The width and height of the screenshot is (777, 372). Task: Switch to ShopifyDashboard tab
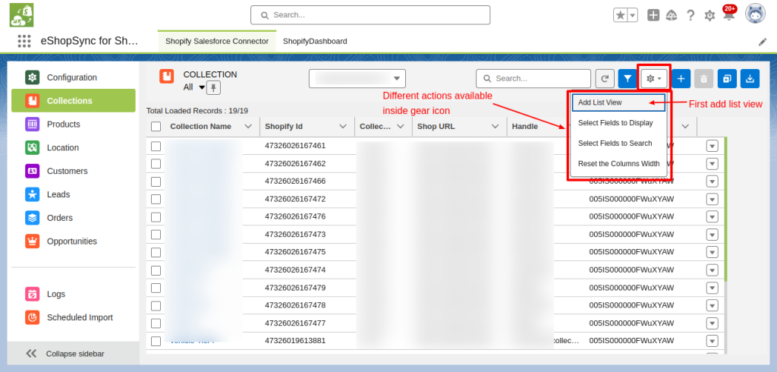[315, 41]
